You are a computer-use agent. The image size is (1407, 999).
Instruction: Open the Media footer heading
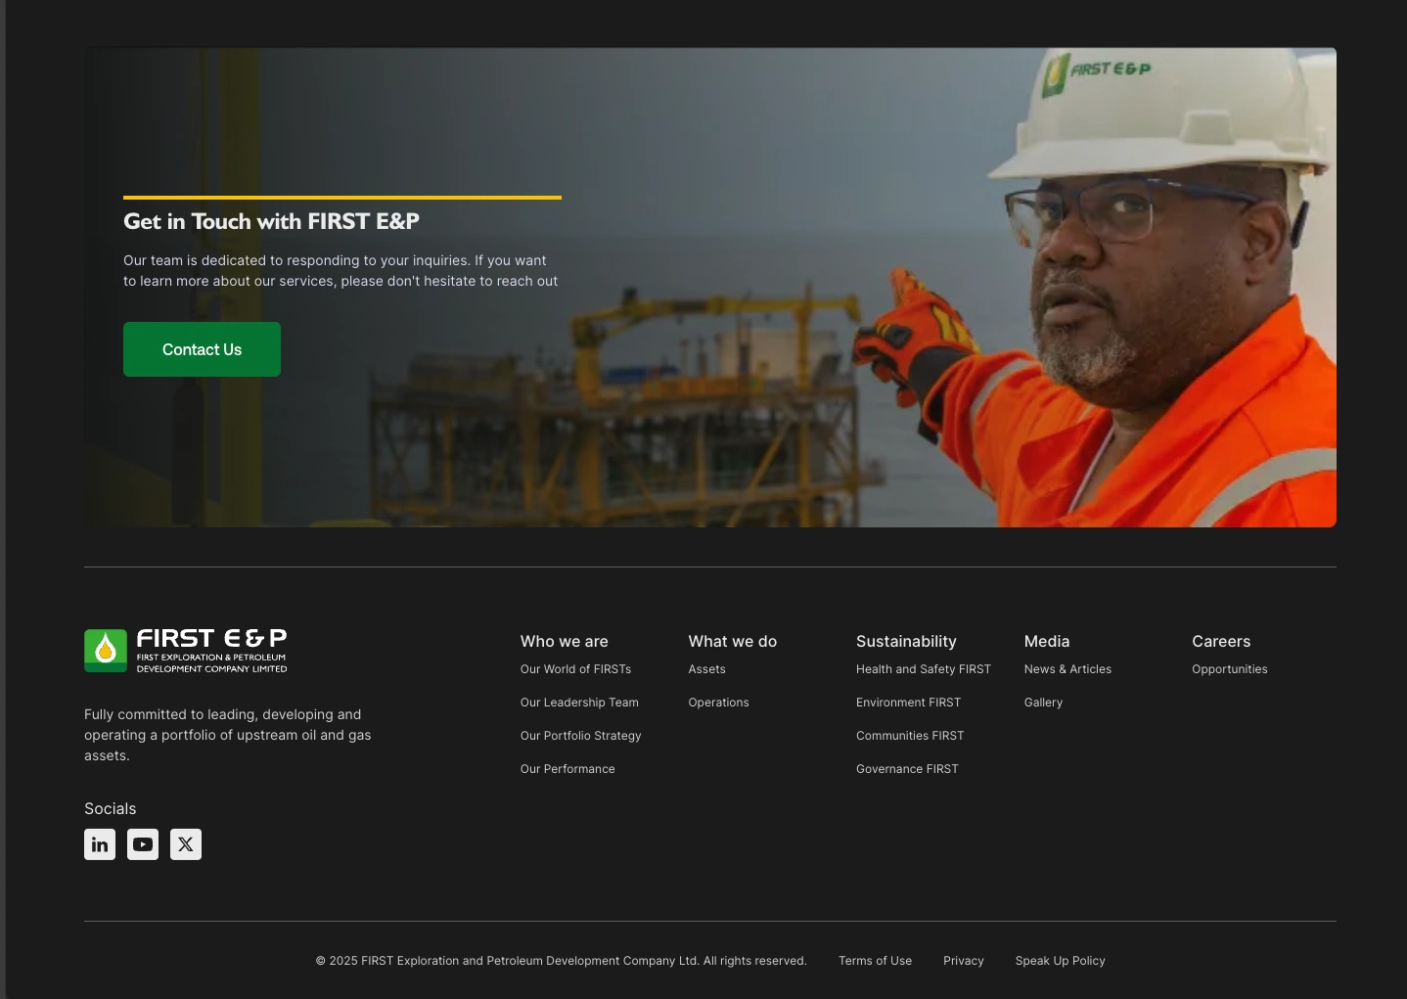pyautogui.click(x=1047, y=641)
